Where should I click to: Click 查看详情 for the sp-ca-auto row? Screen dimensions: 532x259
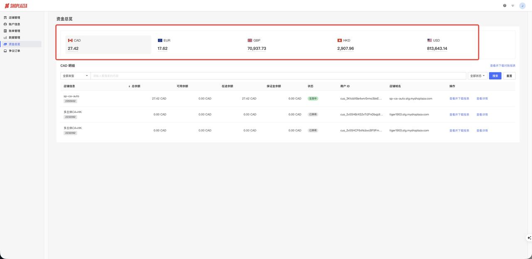(x=482, y=99)
